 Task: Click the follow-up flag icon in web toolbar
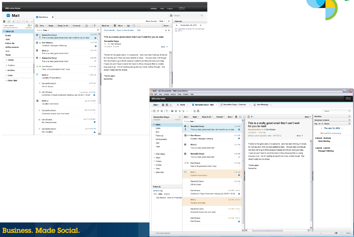point(95,25)
